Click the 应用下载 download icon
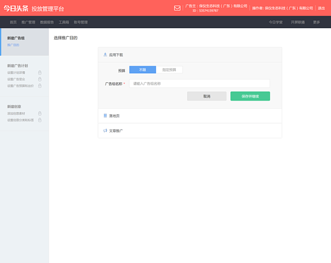Screen dimensions: 331x263 [105, 54]
